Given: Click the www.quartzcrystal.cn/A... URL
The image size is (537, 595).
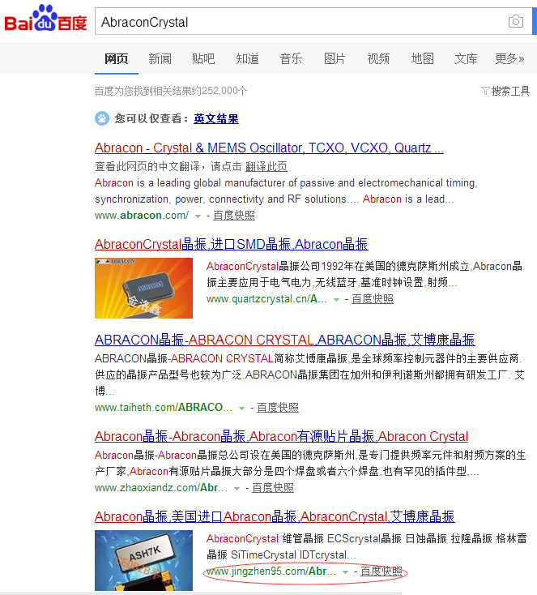Looking at the screenshot, I should 266,299.
